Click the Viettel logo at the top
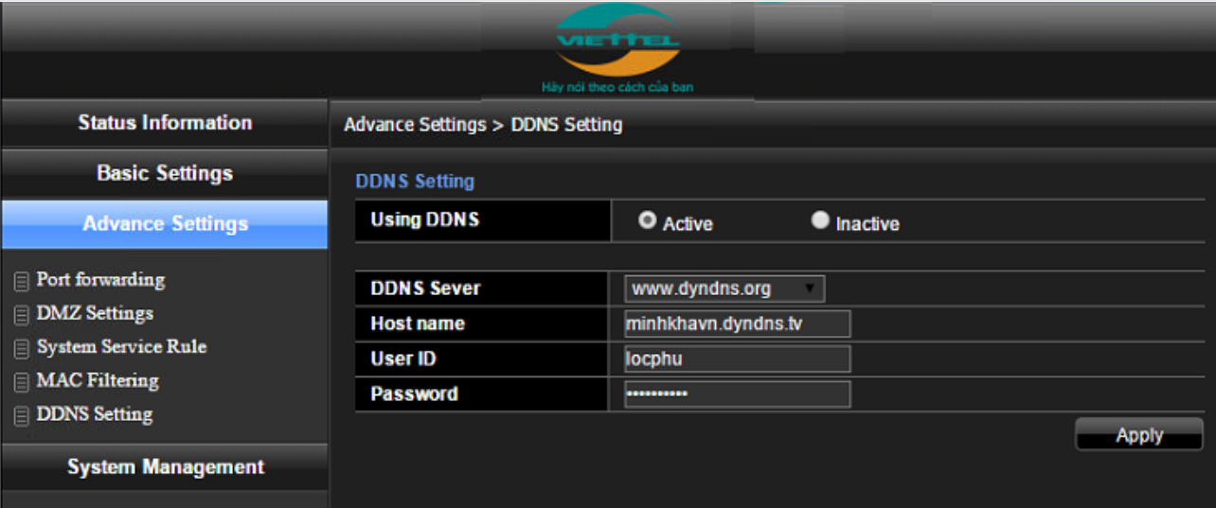This screenshot has height=508, width=1216. pos(617,43)
